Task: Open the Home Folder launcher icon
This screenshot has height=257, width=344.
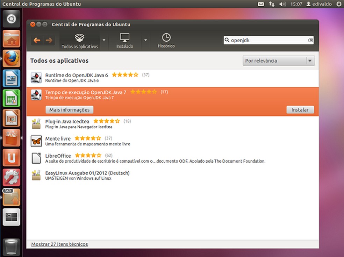Action: (x=12, y=39)
